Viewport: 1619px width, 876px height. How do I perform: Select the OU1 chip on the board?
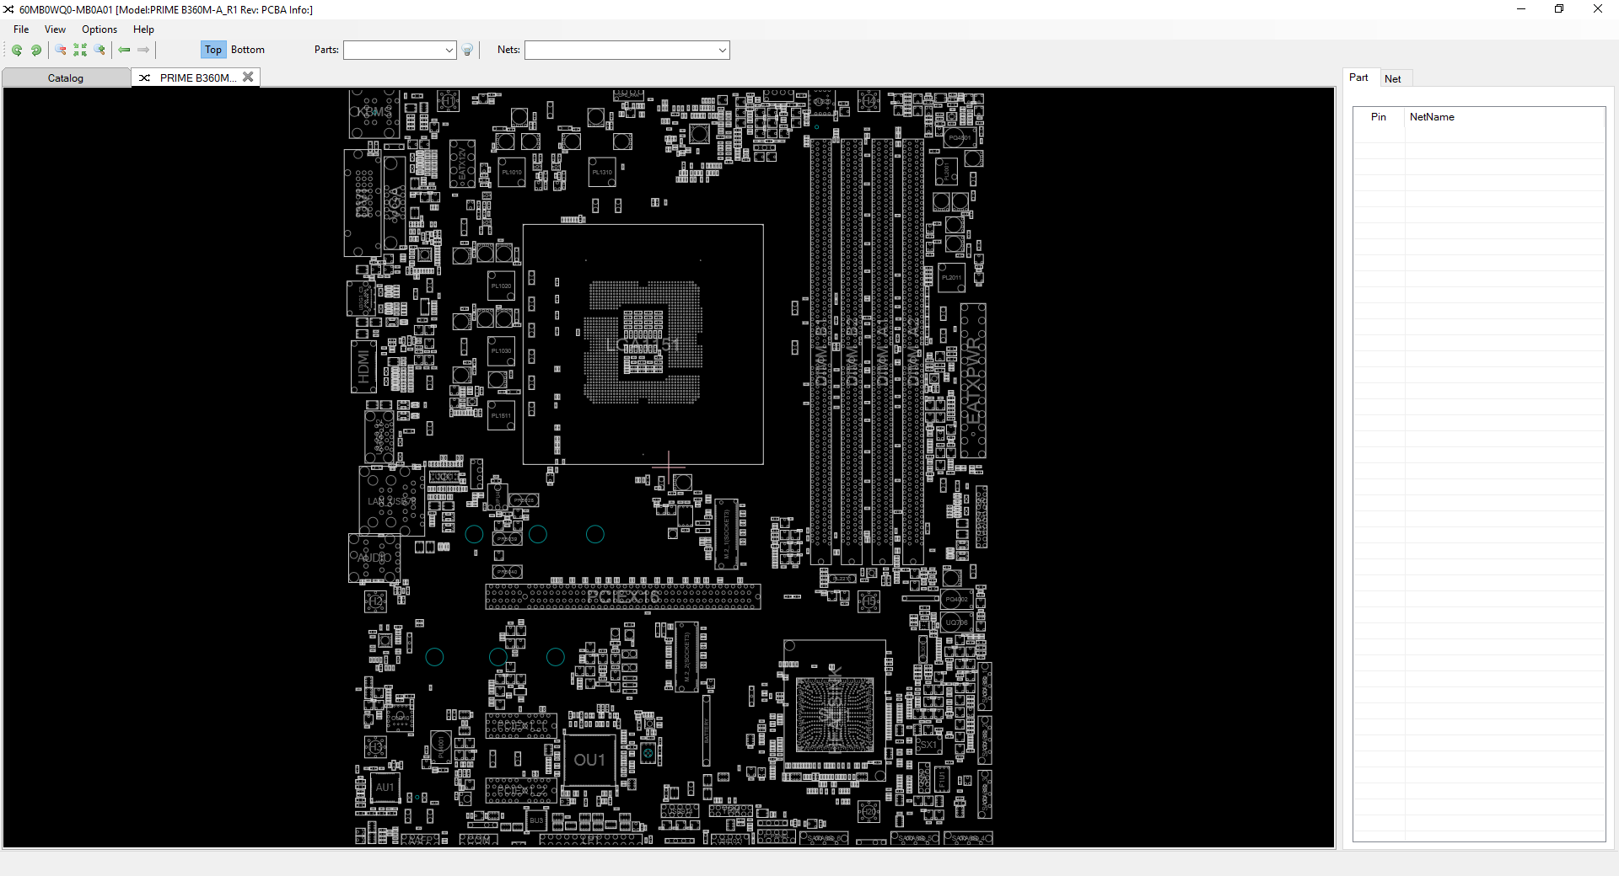pos(589,760)
